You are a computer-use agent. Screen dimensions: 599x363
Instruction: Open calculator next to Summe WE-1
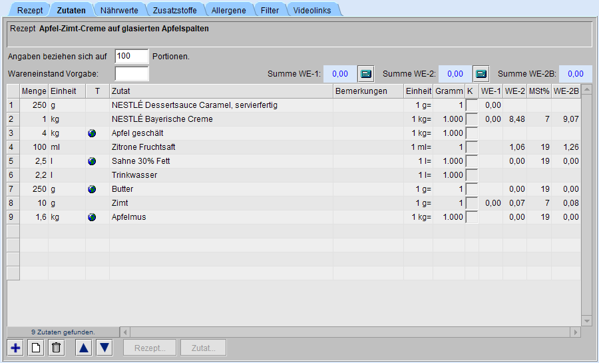pyautogui.click(x=366, y=73)
